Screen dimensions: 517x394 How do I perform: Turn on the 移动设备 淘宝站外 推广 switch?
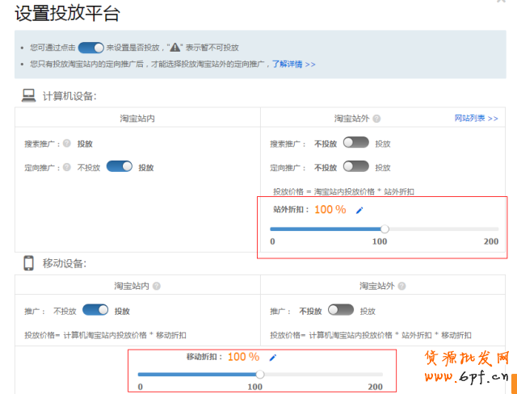(x=340, y=310)
